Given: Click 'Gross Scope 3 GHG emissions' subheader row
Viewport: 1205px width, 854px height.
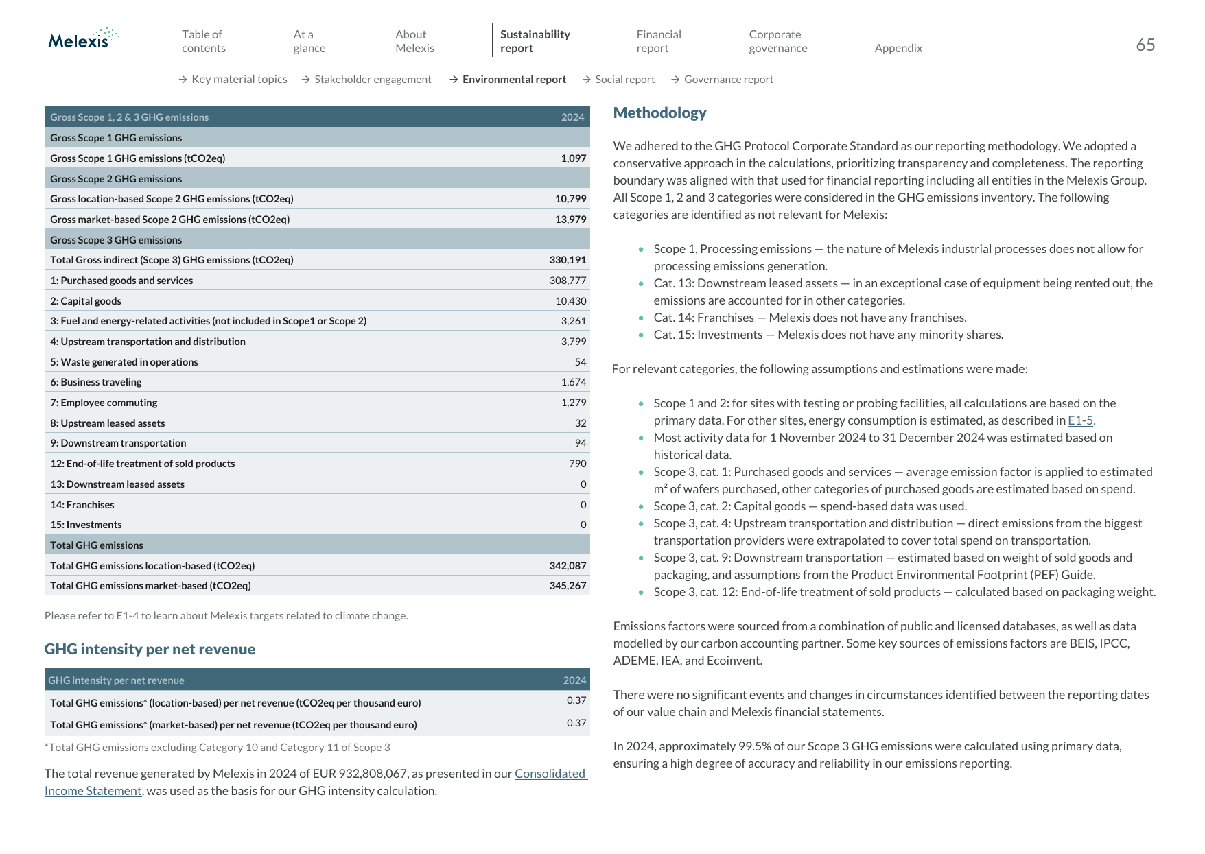Looking at the screenshot, I should (x=317, y=239).
